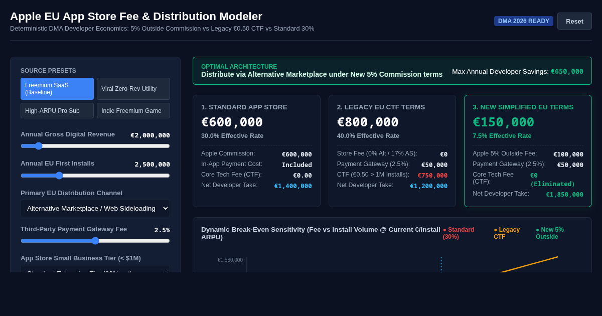Click the Optimal Architecture banner heading
The image size is (602, 316).
click(239, 67)
